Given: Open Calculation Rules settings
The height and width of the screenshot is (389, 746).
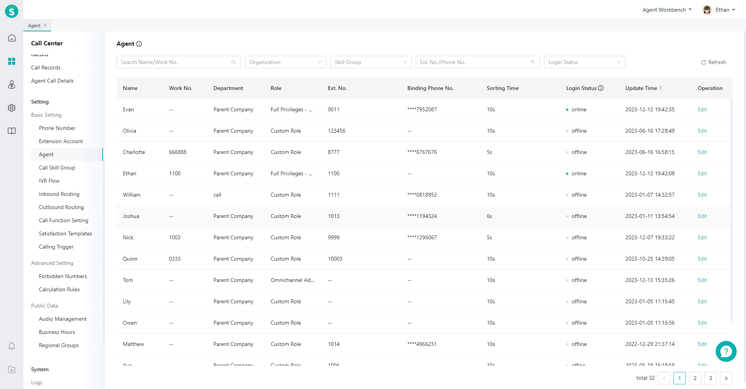Looking at the screenshot, I should click(59, 289).
